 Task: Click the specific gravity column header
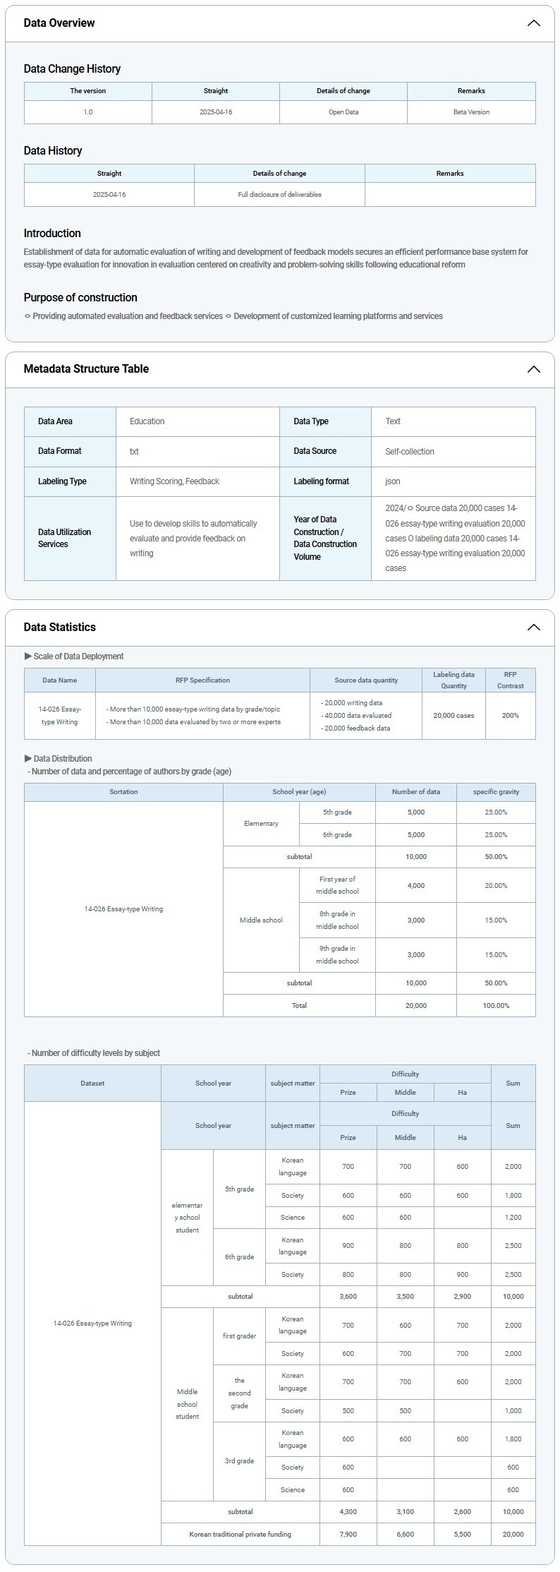pos(496,792)
